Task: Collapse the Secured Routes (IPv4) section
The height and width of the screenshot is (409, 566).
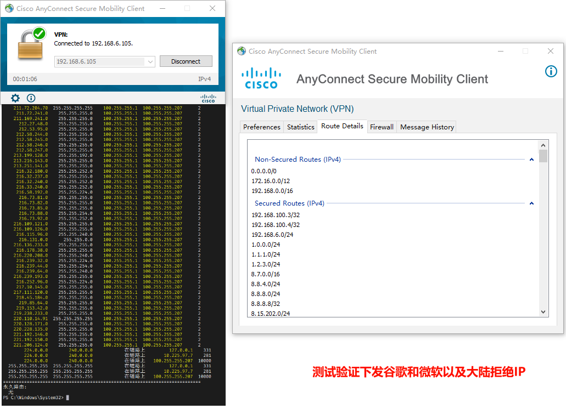Action: pos(531,203)
